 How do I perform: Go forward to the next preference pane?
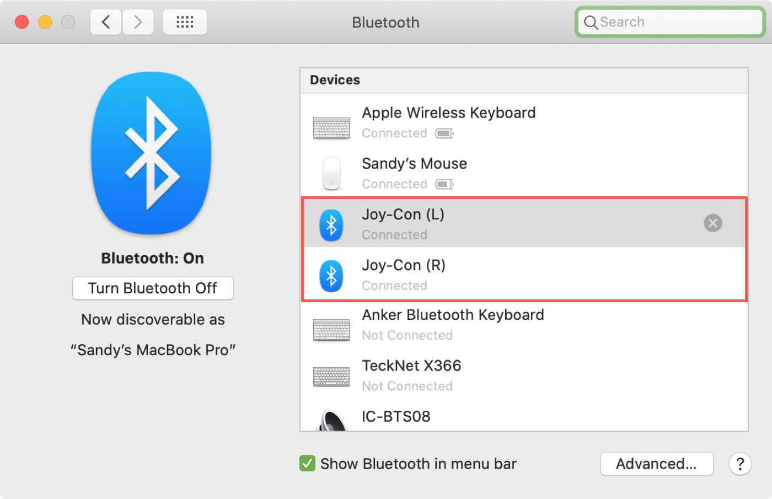pyautogui.click(x=138, y=22)
